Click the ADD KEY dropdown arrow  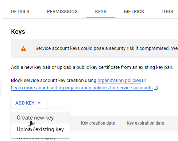[x=39, y=103]
